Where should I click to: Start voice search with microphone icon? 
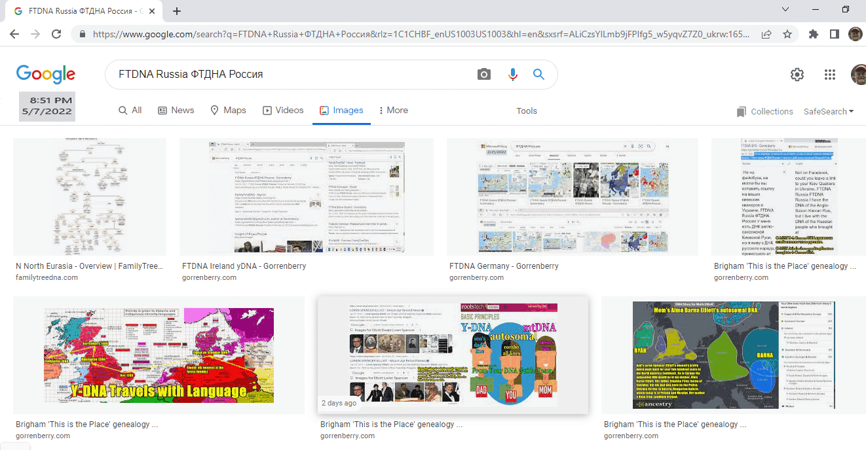[x=513, y=75]
